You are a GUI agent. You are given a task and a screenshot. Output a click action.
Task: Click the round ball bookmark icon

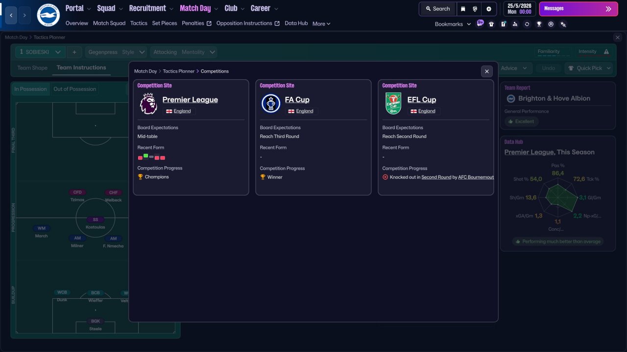point(551,24)
